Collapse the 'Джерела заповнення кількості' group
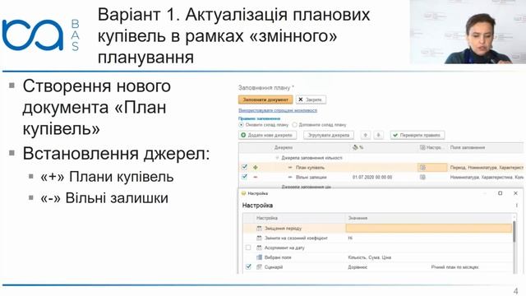Image resolution: width=526 pixels, height=296 pixels. 277,157
